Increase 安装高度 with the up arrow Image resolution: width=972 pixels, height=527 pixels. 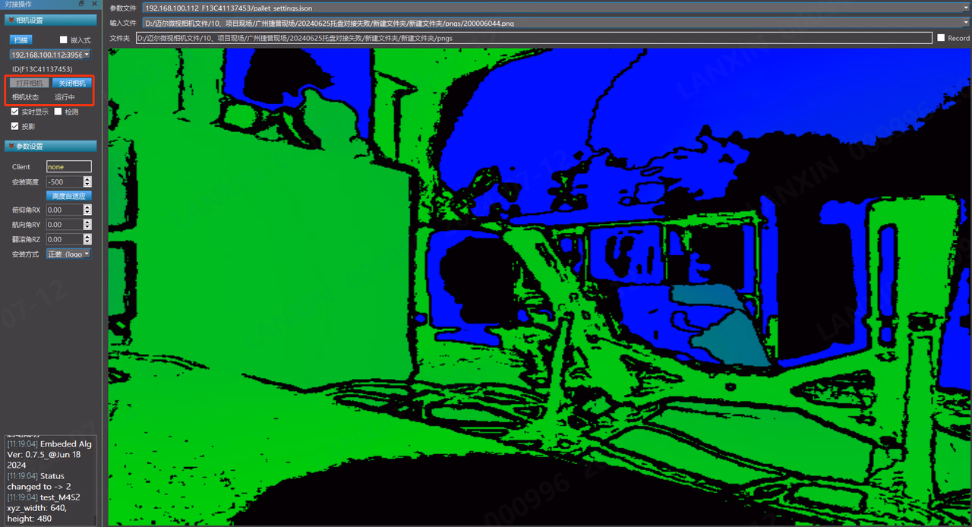[x=87, y=179]
